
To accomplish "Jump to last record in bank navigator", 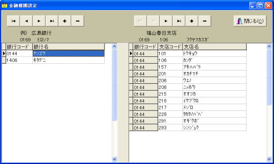I will [52, 21].
